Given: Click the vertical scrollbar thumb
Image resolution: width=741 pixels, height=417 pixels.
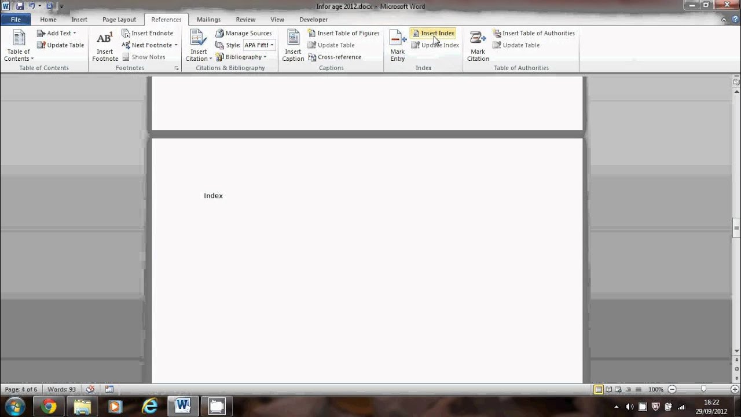Looking at the screenshot, I should click(x=736, y=228).
